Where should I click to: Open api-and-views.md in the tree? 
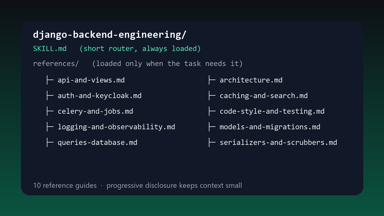[x=91, y=80]
